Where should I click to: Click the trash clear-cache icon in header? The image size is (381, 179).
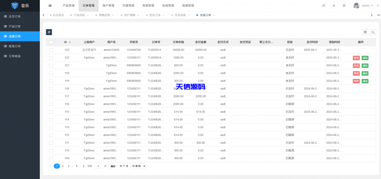point(334,6)
